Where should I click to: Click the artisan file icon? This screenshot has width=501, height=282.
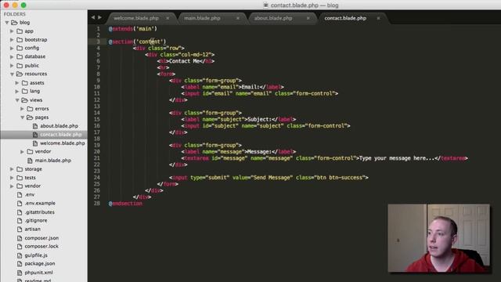coord(20,229)
